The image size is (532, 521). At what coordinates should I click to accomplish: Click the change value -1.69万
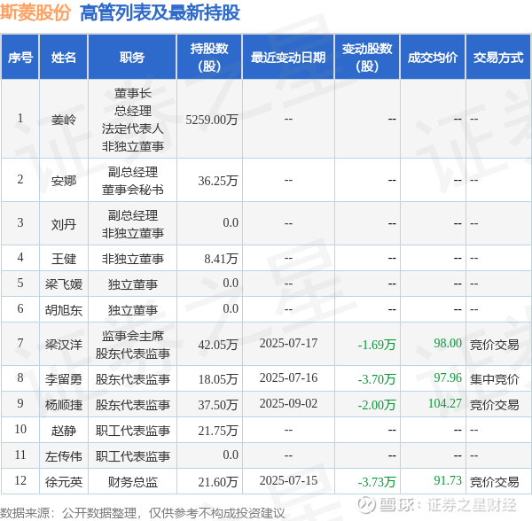pos(377,345)
